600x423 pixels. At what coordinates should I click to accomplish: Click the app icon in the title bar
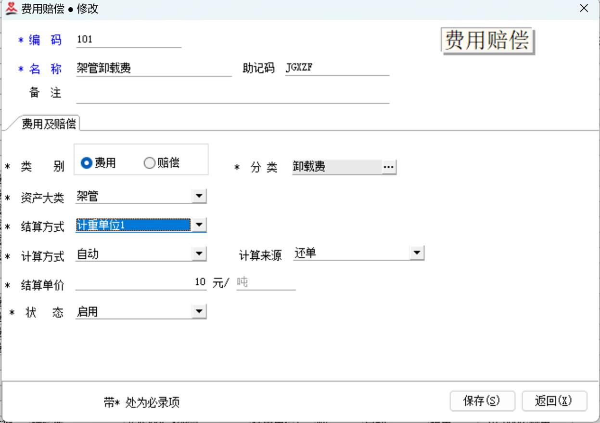click(11, 9)
